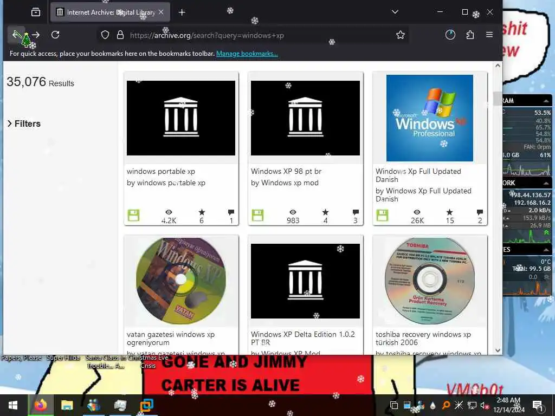Go back using the browser back arrow
This screenshot has height=416, width=555.
tap(17, 35)
